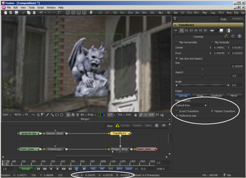Select the Duplicate edges button
The image size is (246, 178).
(217, 95)
